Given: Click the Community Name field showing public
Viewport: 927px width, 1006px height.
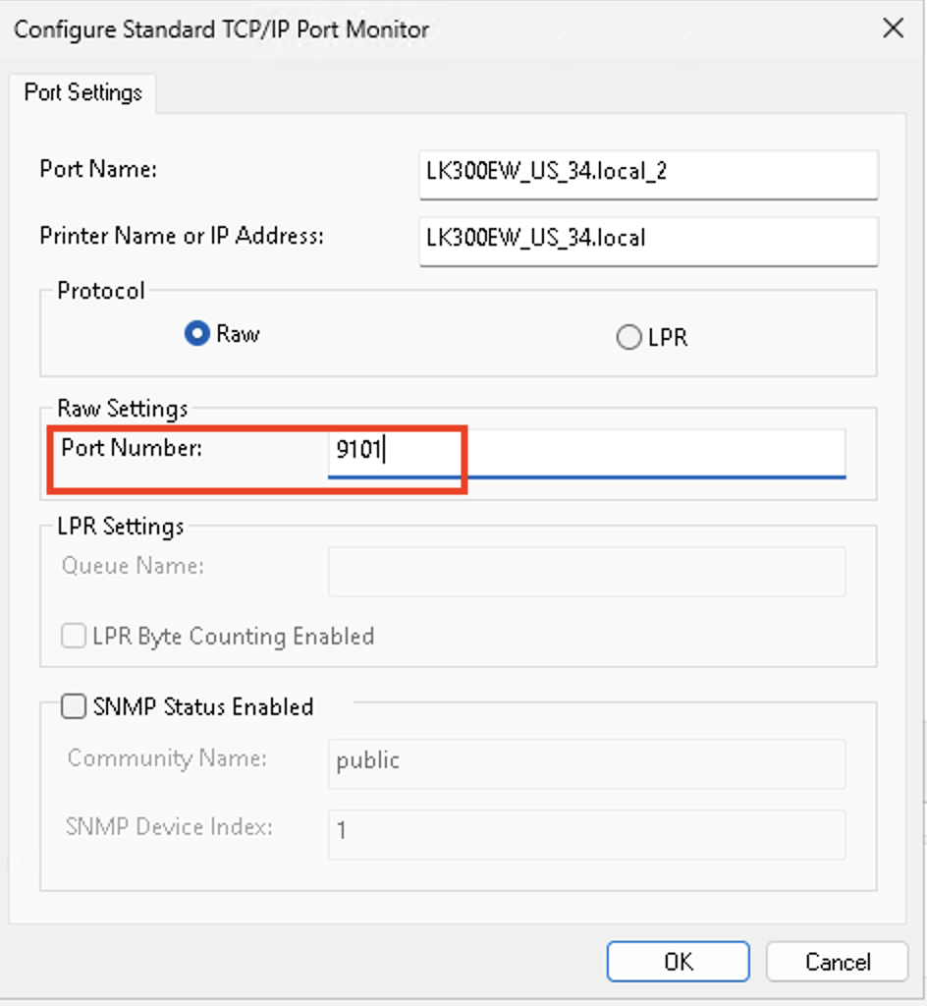Looking at the screenshot, I should [x=585, y=763].
